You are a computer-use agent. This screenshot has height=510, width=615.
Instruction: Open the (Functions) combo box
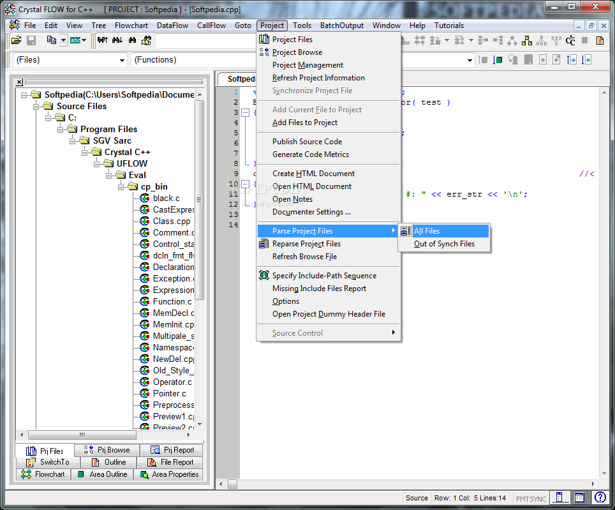pyautogui.click(x=470, y=60)
